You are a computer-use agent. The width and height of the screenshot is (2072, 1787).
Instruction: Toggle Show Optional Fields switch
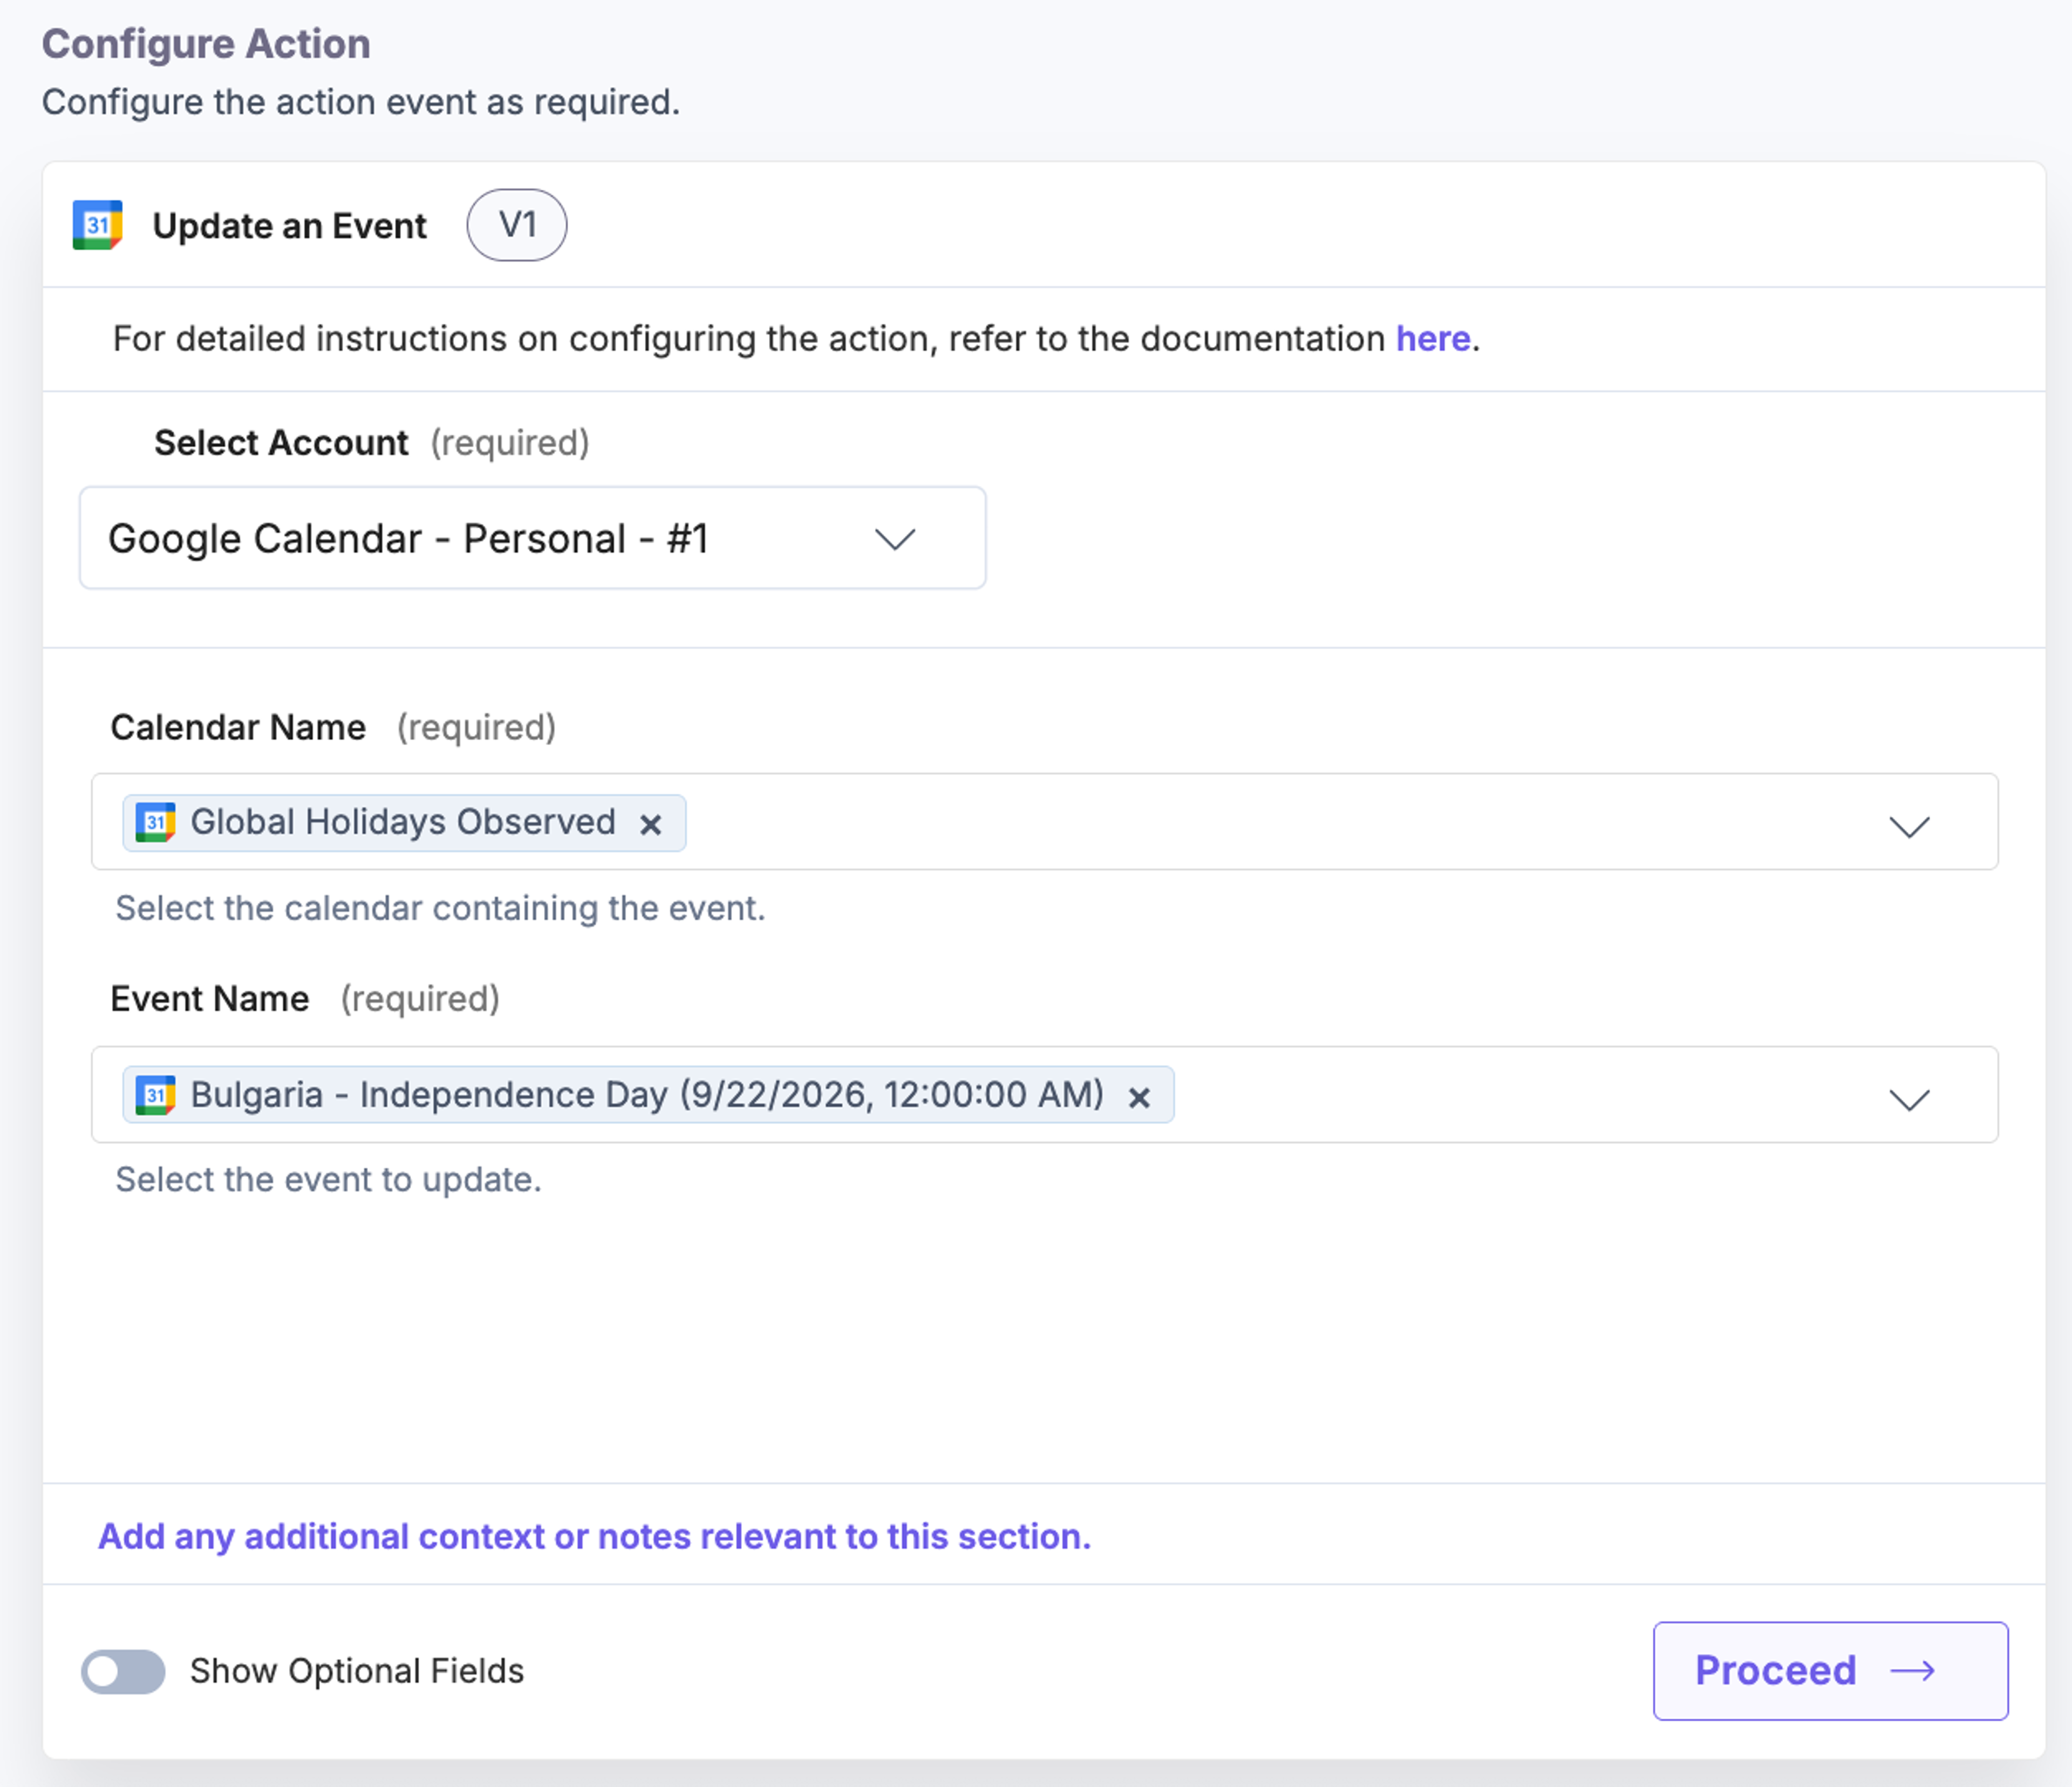[x=123, y=1671]
